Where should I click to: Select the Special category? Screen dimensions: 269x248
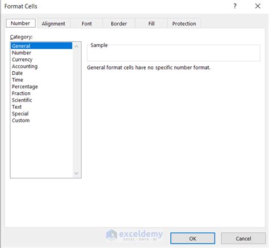41,114
